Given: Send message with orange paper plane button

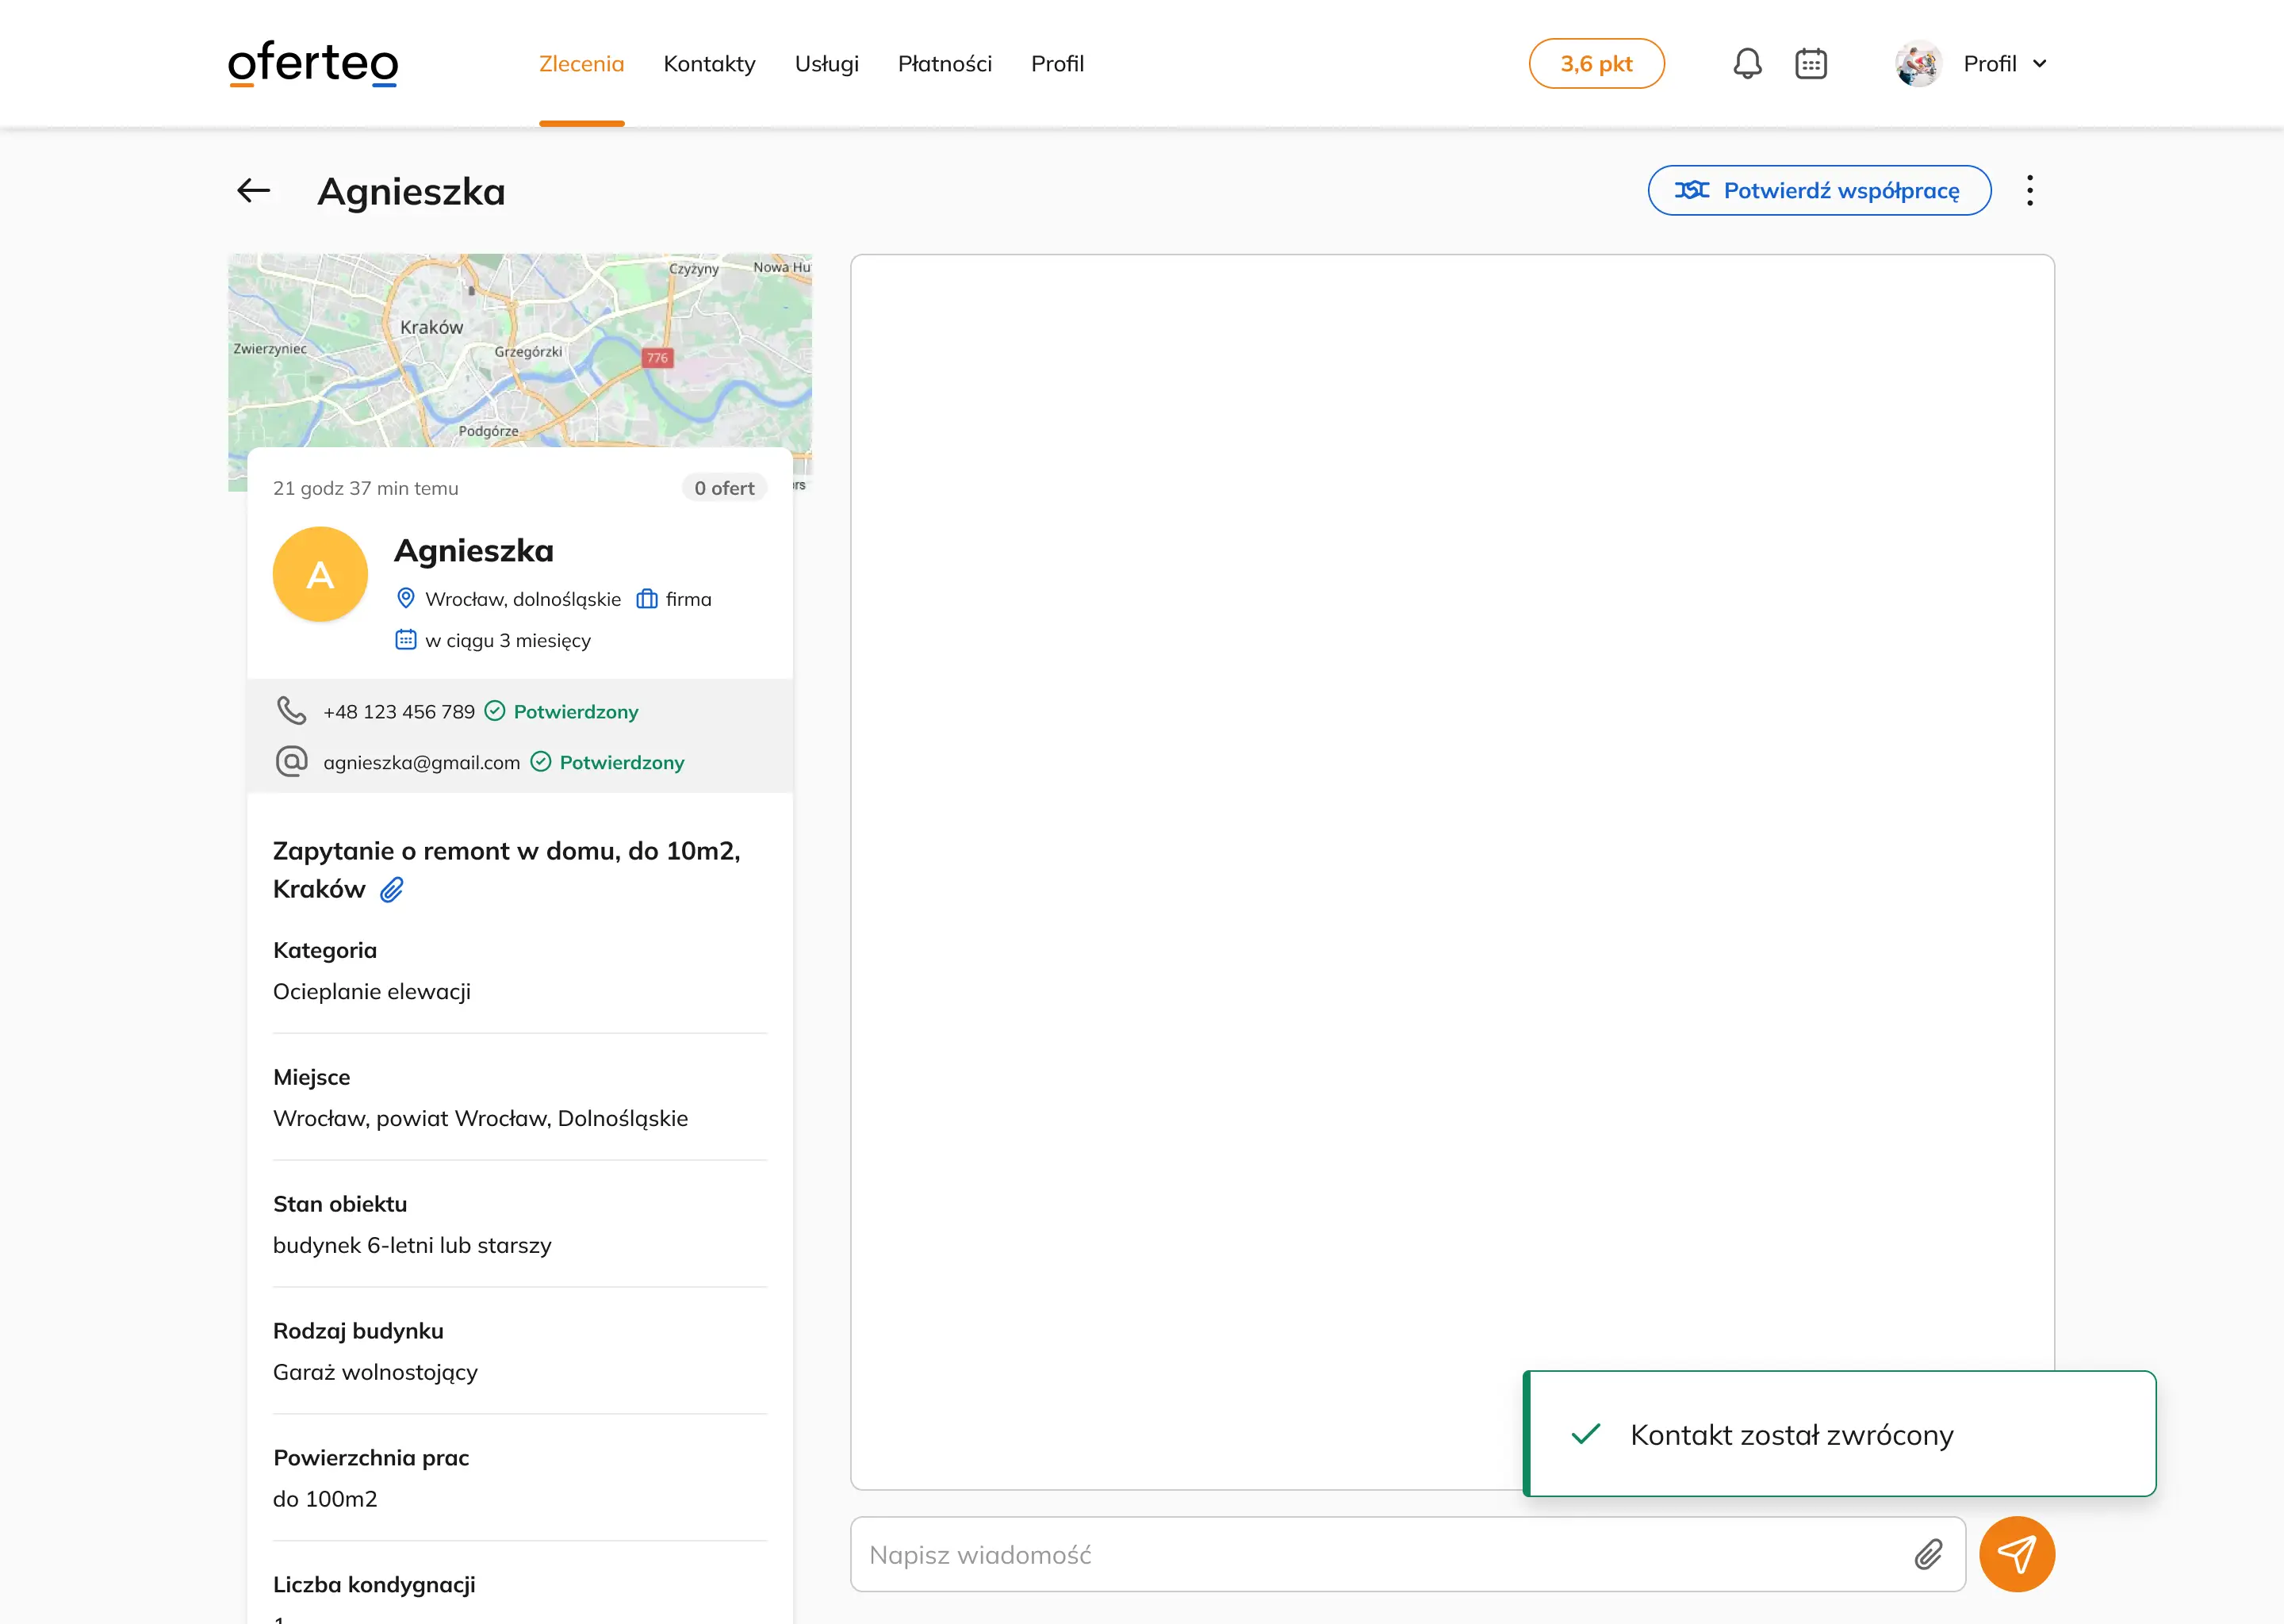Looking at the screenshot, I should [2016, 1554].
